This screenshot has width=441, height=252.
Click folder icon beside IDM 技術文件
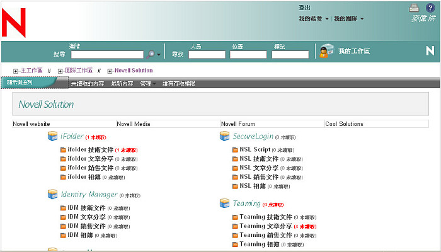click(63, 209)
